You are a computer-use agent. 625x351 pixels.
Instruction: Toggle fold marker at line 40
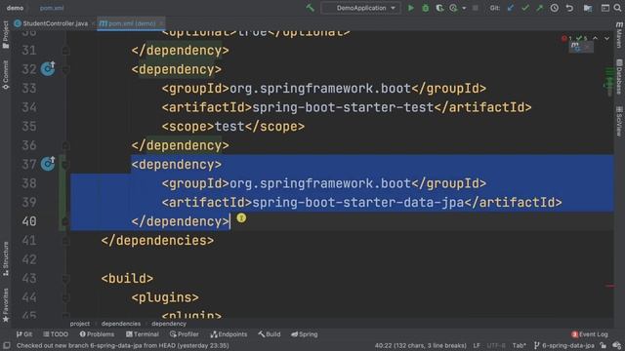65,221
